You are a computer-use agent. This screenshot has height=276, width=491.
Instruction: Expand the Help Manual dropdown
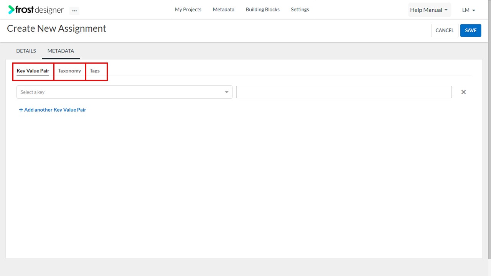click(x=429, y=10)
